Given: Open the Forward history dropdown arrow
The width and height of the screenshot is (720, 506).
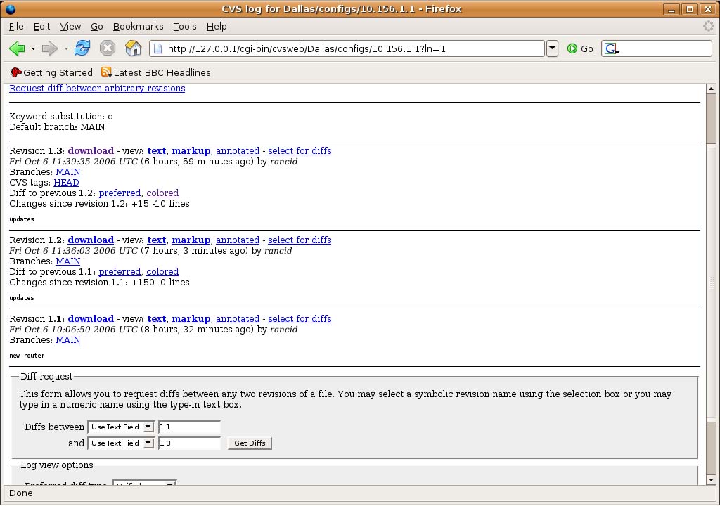Looking at the screenshot, I should coord(66,48).
